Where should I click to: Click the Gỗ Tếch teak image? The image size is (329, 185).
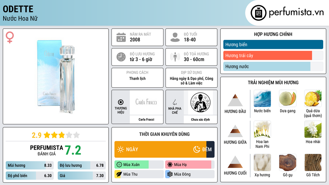click(x=313, y=163)
